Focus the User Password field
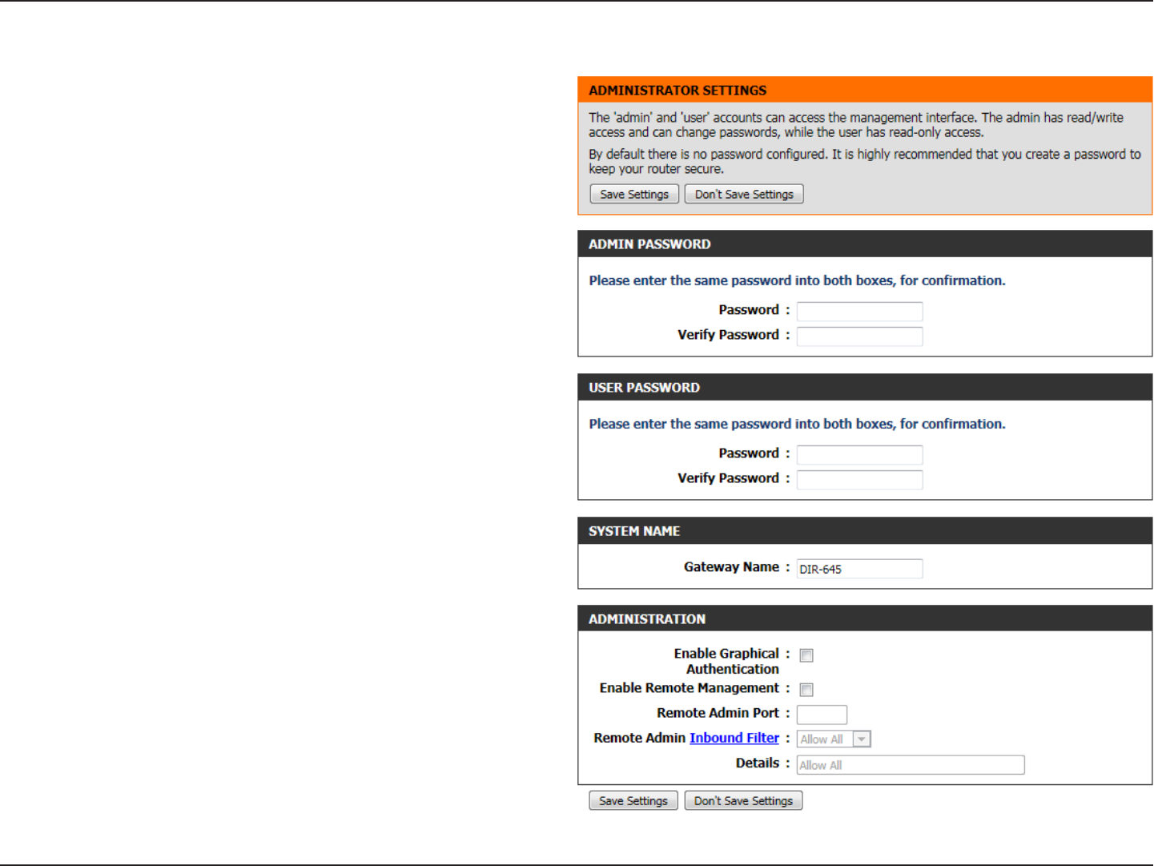This screenshot has width=1154, height=866. (859, 455)
